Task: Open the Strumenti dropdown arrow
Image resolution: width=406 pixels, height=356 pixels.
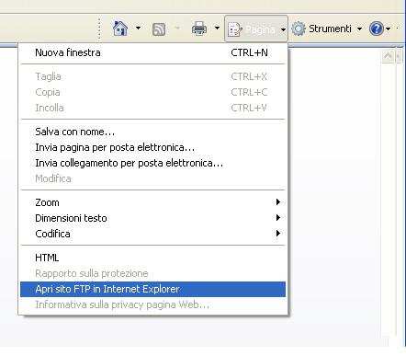Action: click(x=359, y=29)
